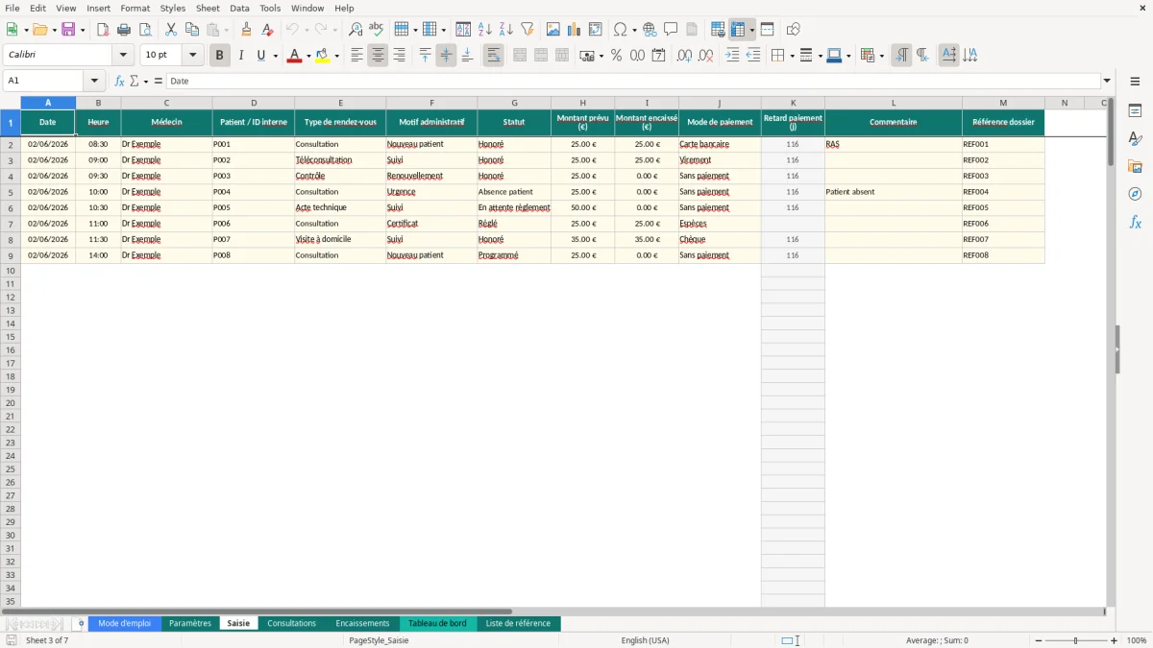Toggle italic formatting
This screenshot has width=1153, height=648.
pos(240,56)
